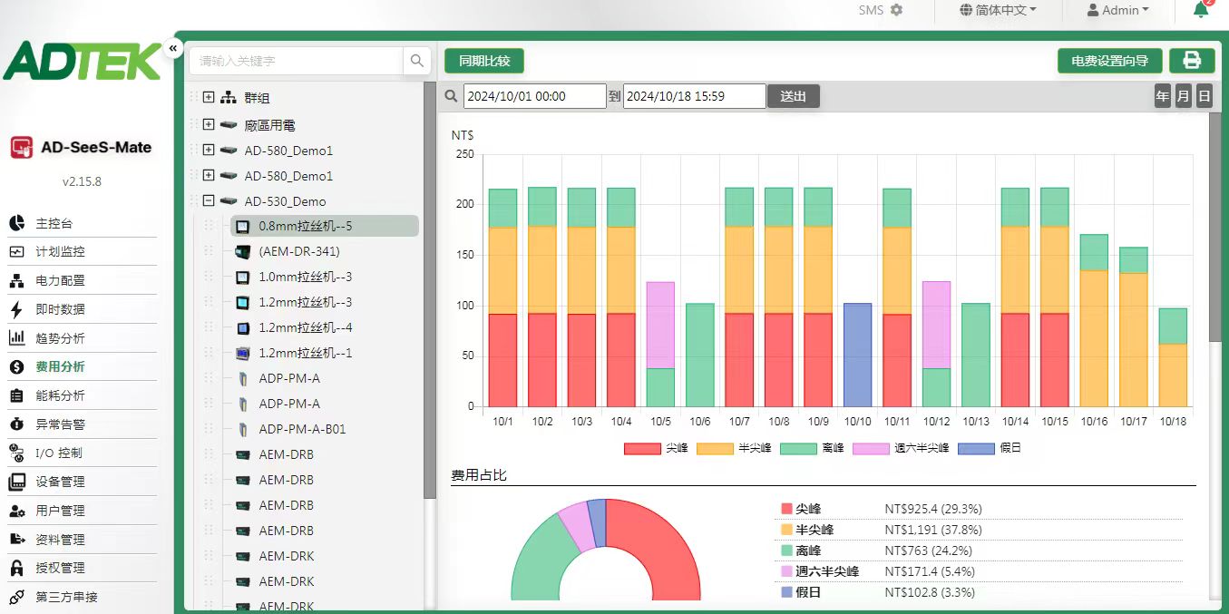Click the 同期比較 button
Image resolution: width=1229 pixels, height=614 pixels.
pos(484,61)
